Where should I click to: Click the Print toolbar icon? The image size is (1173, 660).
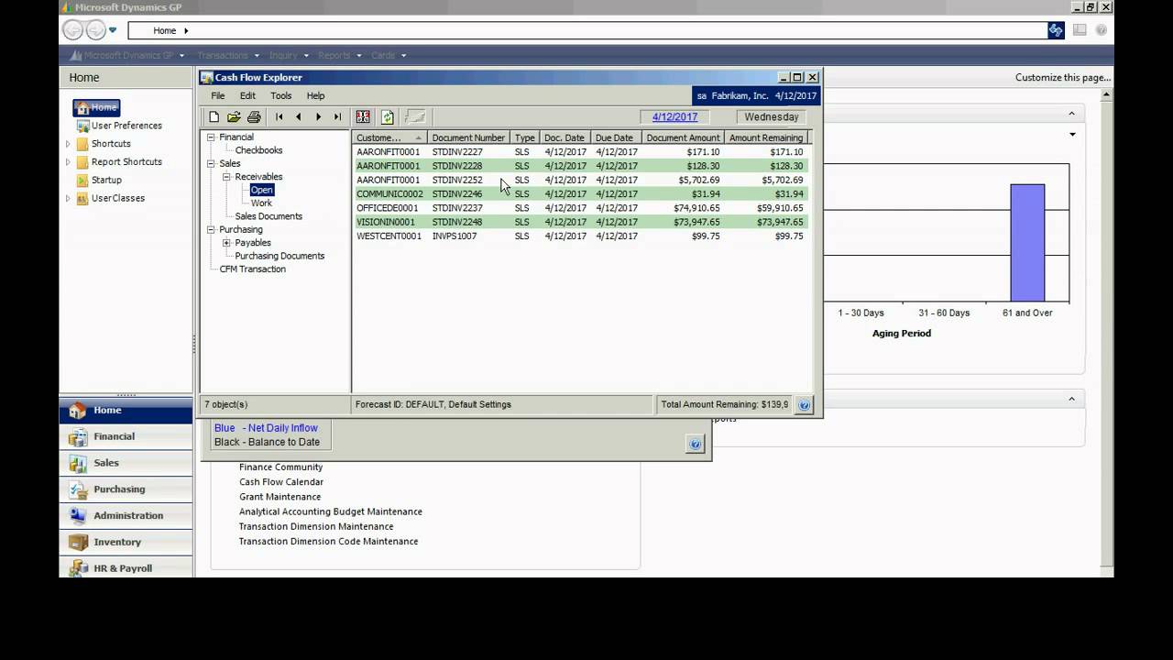[x=254, y=117]
